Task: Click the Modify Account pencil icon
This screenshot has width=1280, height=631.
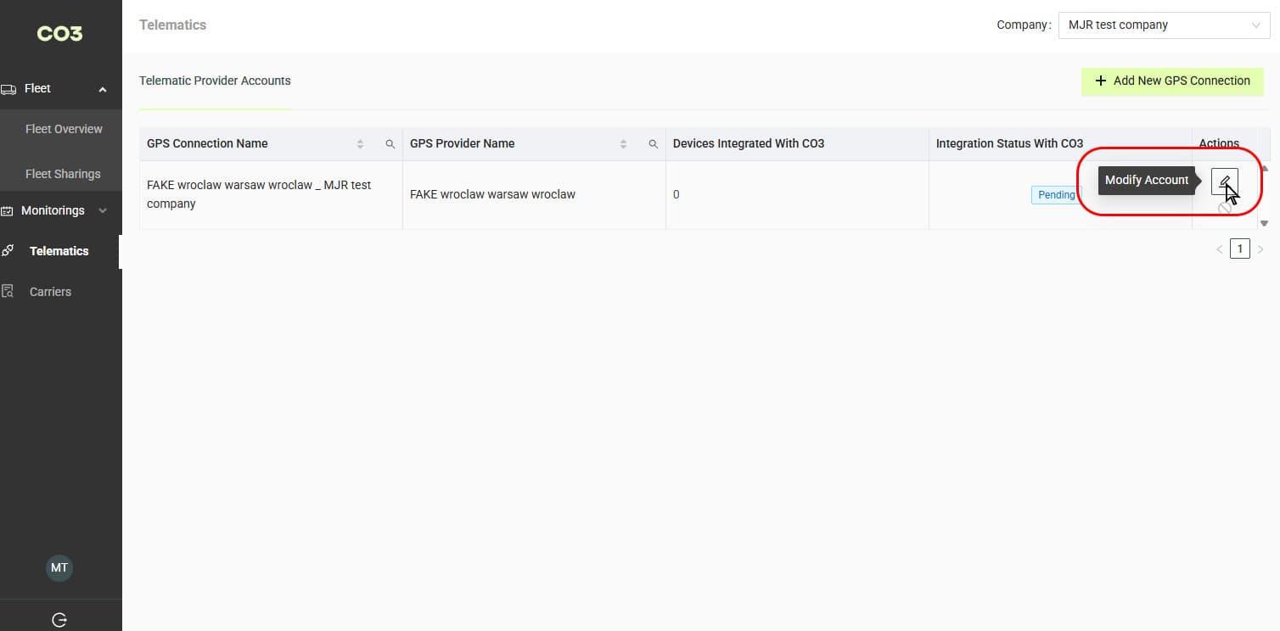Action: coord(1224,181)
